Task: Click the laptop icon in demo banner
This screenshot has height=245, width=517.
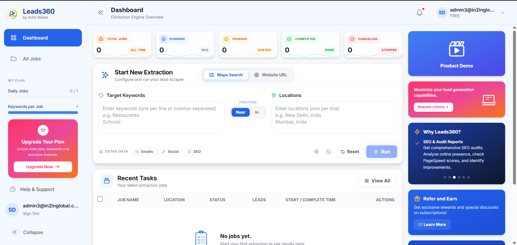Action: [489, 100]
